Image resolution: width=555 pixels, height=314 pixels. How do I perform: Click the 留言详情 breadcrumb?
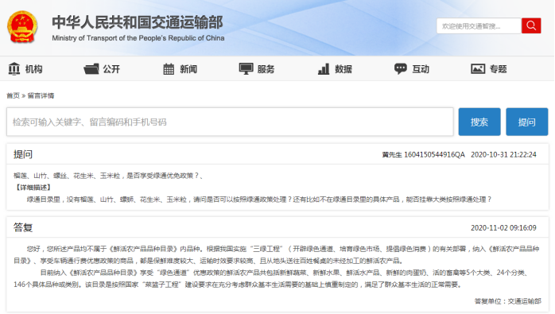click(41, 95)
